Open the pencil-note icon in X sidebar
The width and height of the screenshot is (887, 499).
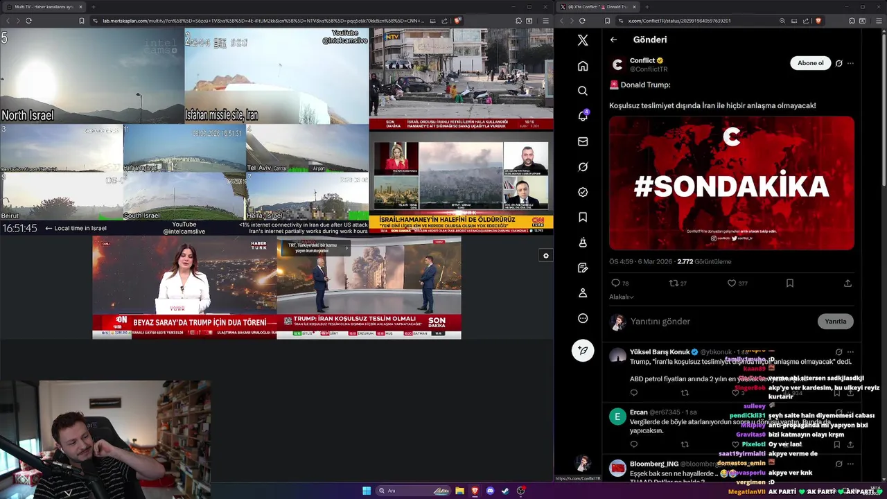pos(583,268)
